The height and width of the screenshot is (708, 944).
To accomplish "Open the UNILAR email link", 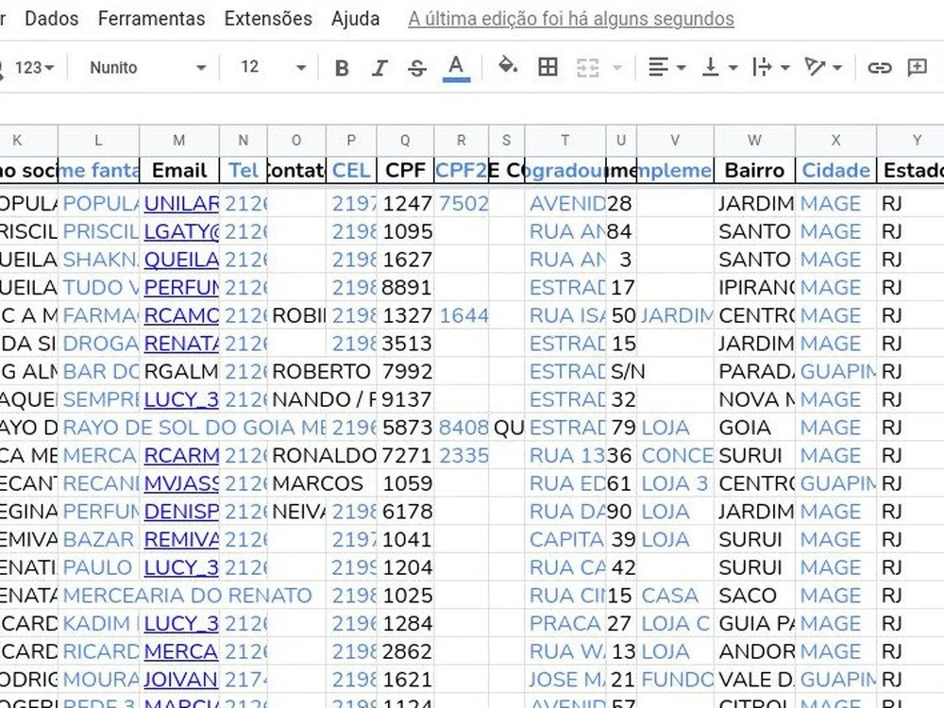I will tap(181, 204).
